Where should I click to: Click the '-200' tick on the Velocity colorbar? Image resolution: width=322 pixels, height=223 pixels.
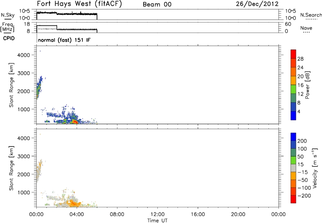pyautogui.click(x=304, y=196)
